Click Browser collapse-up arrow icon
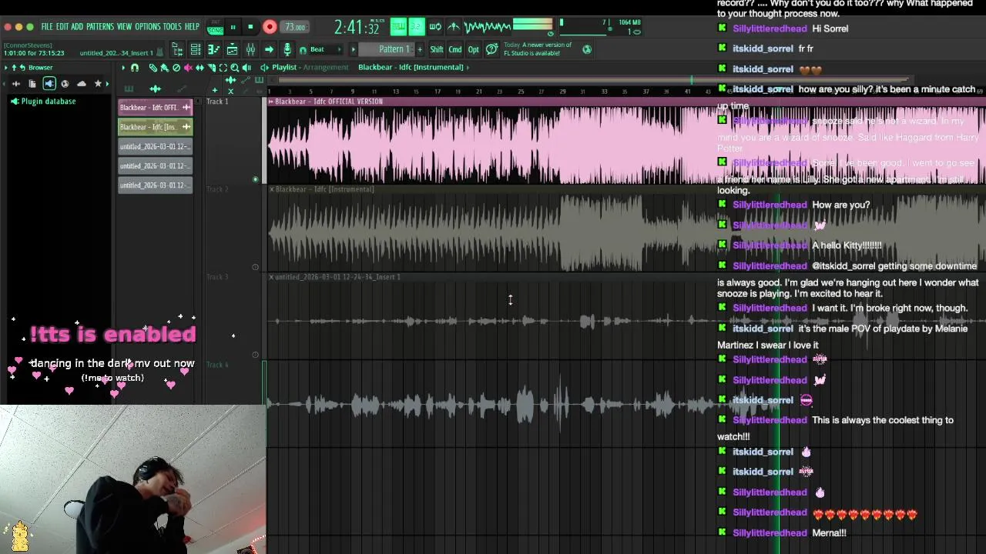 14,68
